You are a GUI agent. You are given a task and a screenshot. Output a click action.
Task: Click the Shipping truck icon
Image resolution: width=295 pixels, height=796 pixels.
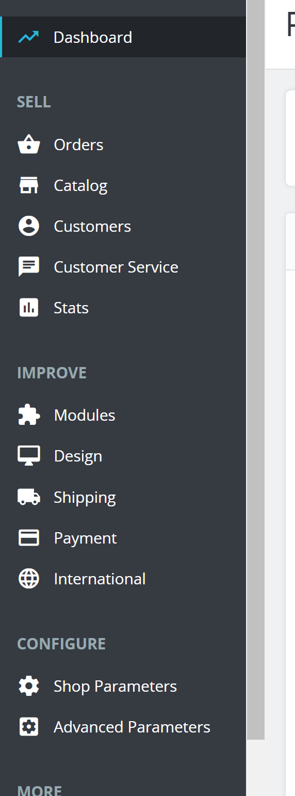click(28, 497)
